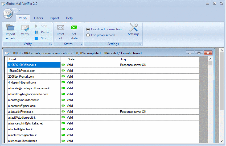Switch to the Verify ribbon tab
Viewport: 226px width, 146px height.
(23, 18)
